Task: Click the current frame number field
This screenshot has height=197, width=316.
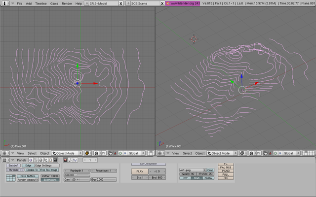Action: click(90, 160)
